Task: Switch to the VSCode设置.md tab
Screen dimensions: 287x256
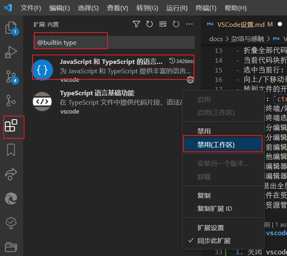Action: click(241, 24)
